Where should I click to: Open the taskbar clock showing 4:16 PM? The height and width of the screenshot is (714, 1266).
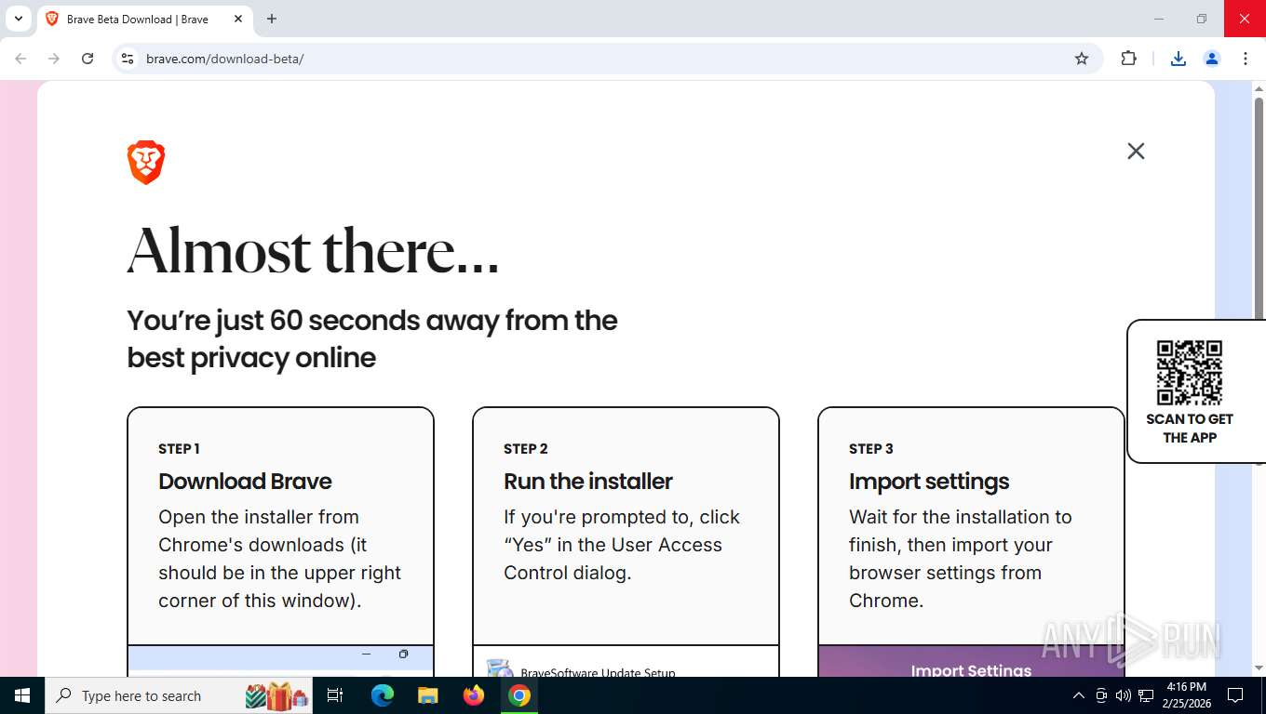pos(1186,695)
